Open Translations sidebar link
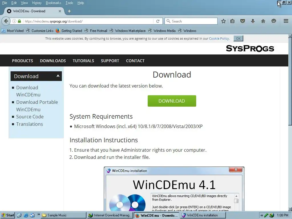This screenshot has height=219, width=292. point(29,124)
